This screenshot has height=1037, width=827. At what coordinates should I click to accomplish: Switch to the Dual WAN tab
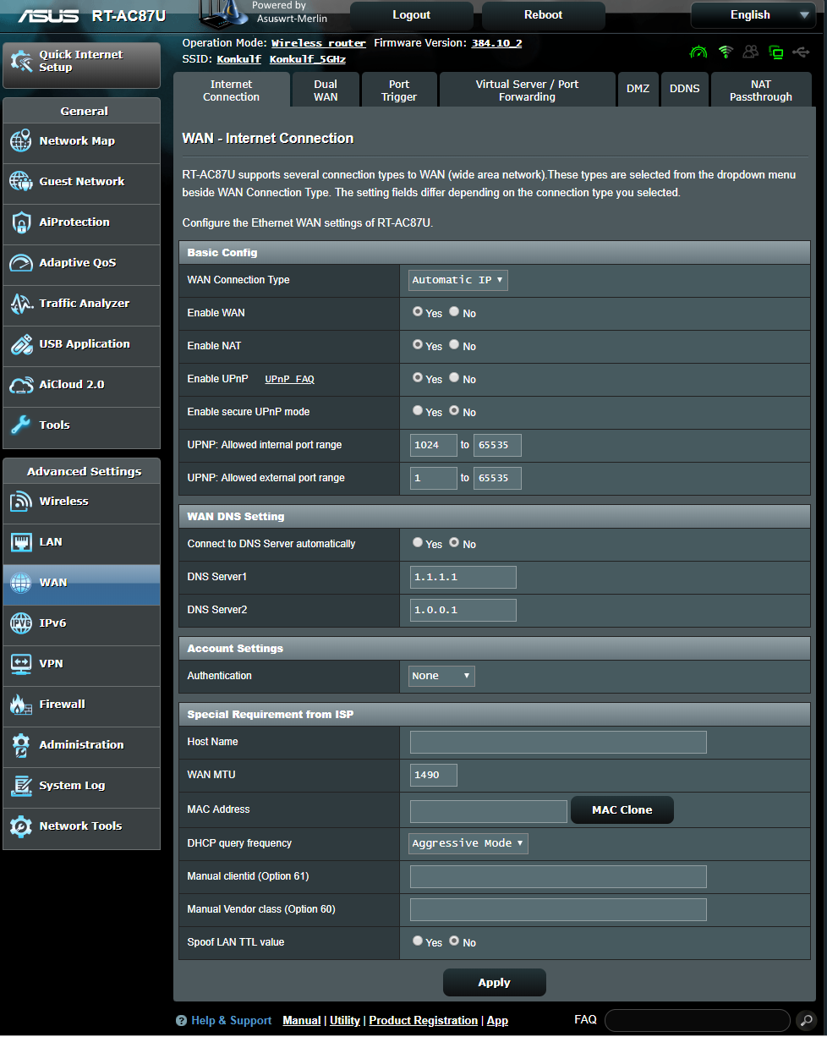(326, 90)
